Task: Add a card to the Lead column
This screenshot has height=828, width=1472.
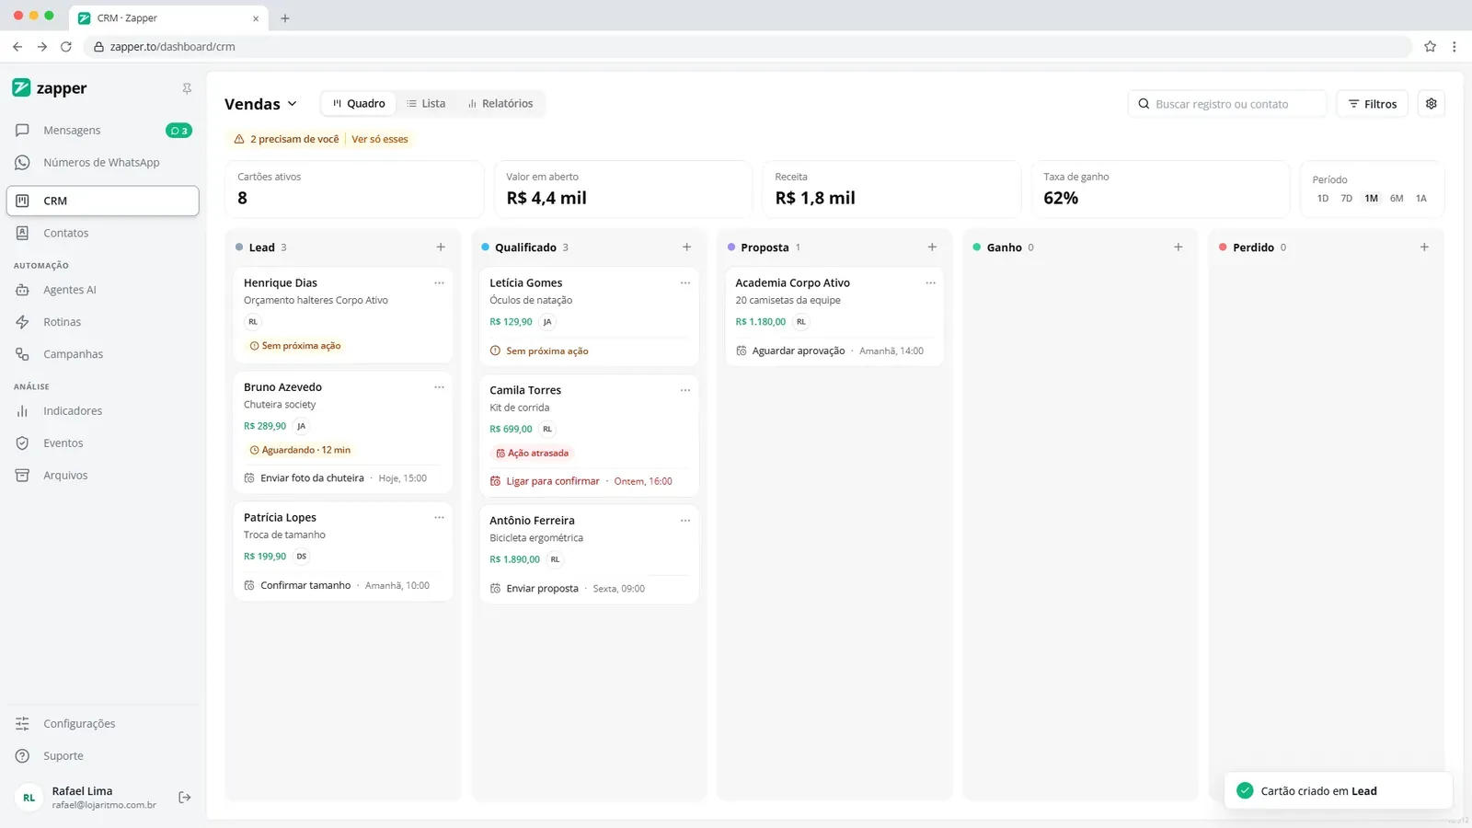Action: (441, 247)
